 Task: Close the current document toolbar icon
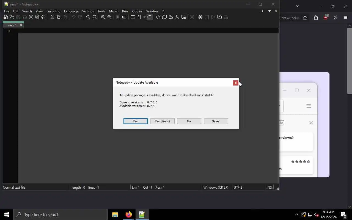click(31, 17)
